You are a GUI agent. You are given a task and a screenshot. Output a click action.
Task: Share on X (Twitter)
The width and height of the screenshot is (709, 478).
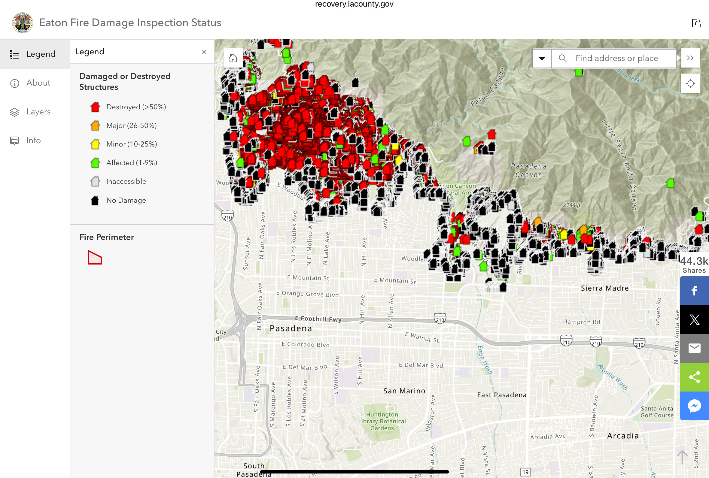(694, 319)
